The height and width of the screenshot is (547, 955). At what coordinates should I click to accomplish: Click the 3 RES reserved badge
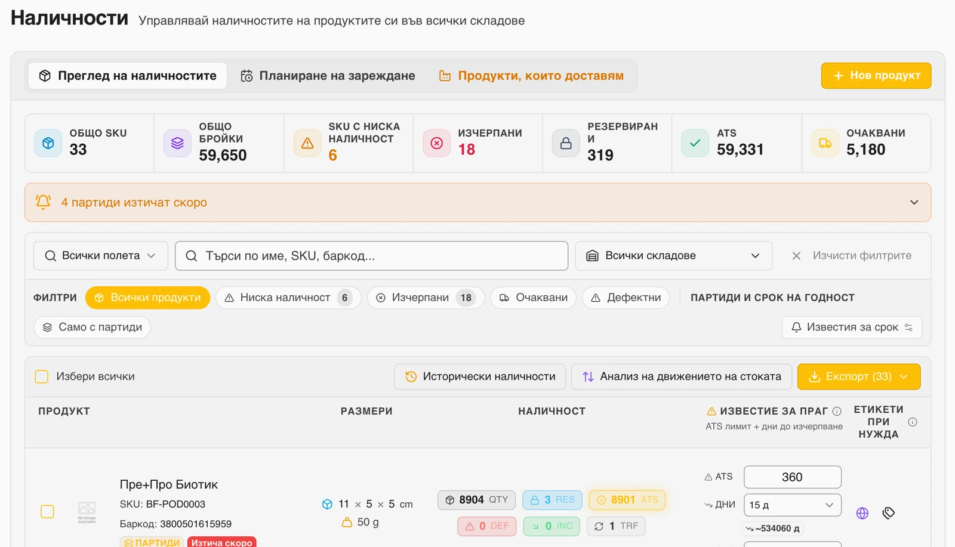click(553, 500)
